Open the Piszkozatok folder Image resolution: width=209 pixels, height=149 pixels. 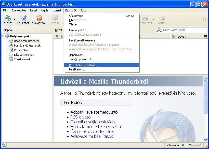pos(21,50)
